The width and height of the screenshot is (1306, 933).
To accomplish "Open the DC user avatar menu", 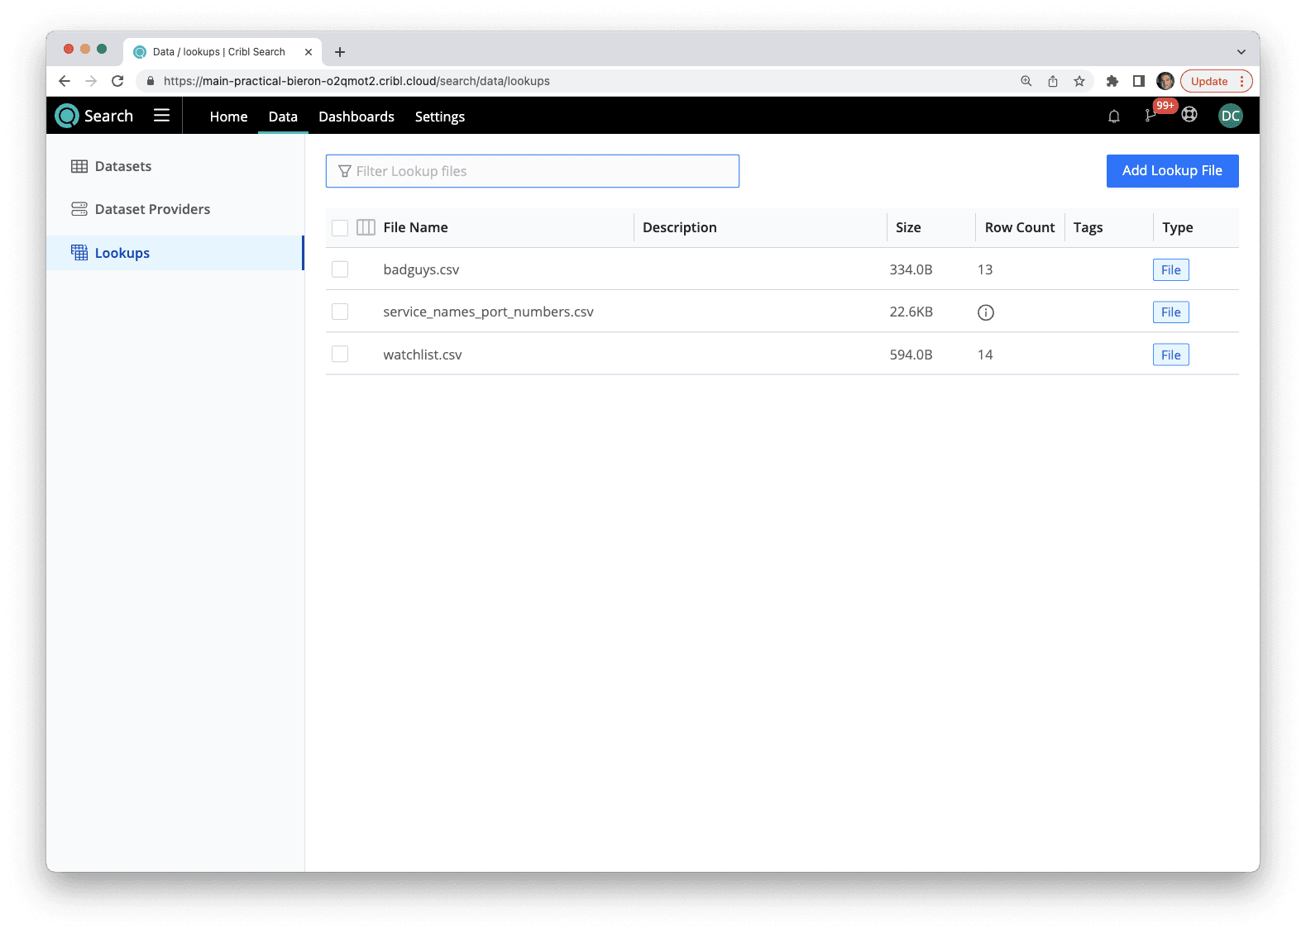I will coord(1230,116).
